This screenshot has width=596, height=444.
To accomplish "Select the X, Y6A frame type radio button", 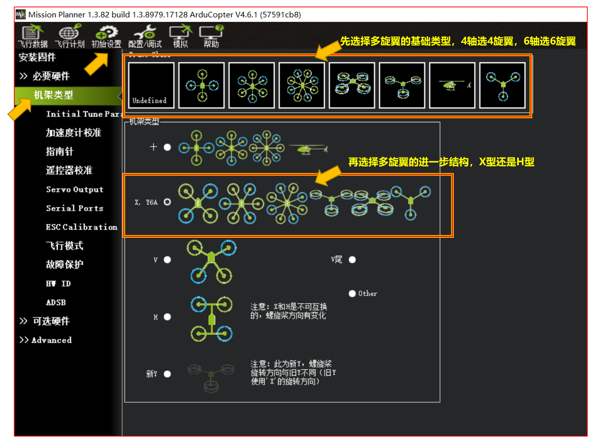I will coord(167,202).
